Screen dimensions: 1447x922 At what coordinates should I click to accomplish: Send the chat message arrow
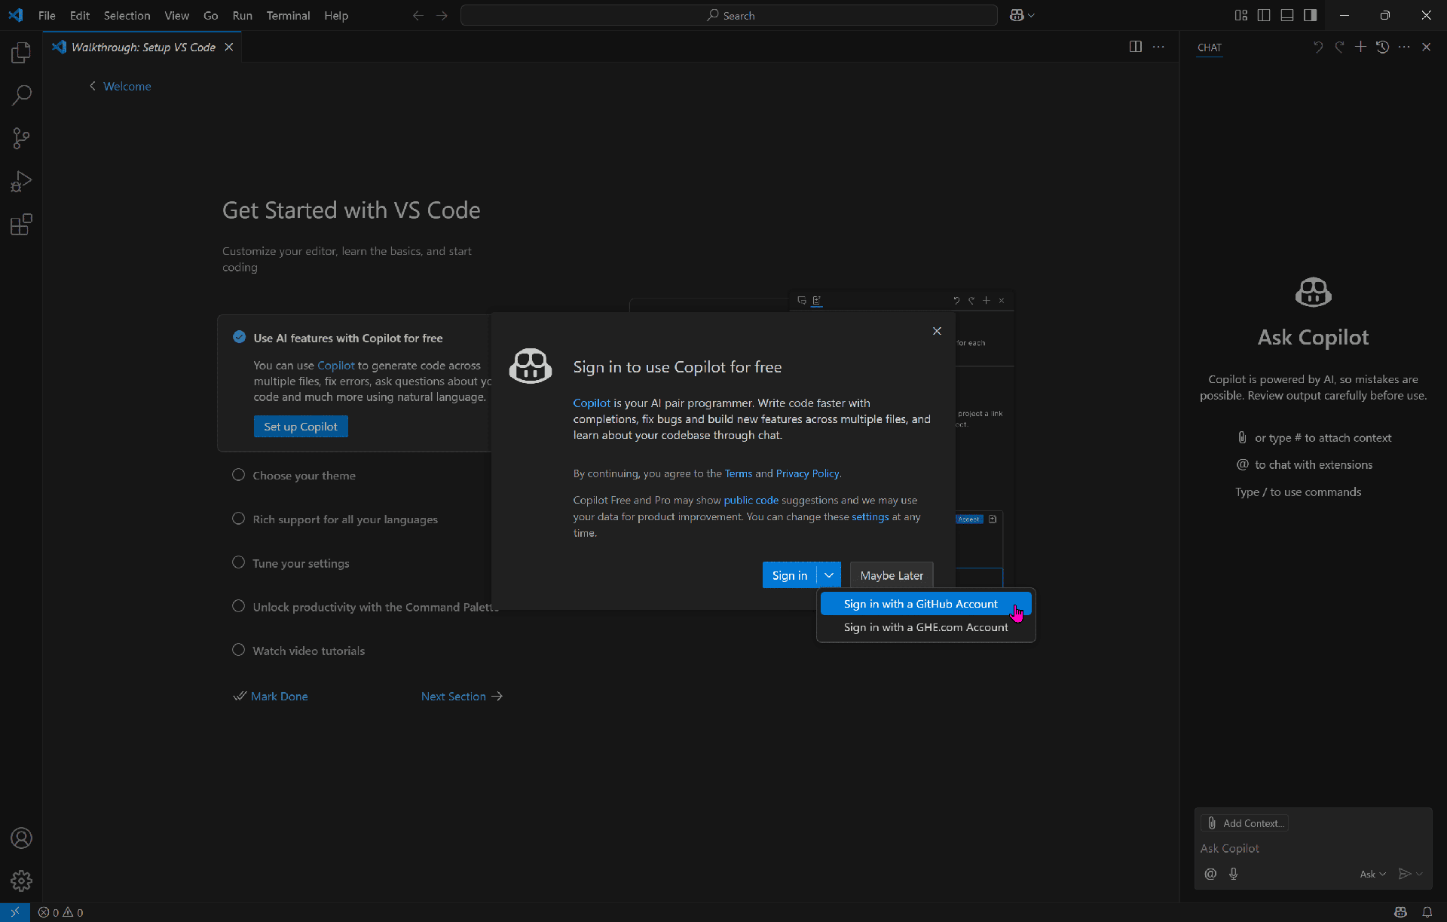(1404, 874)
